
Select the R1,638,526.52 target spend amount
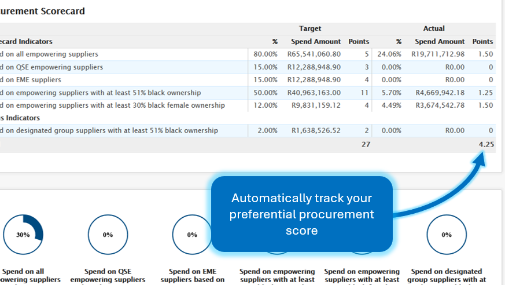[316, 130]
